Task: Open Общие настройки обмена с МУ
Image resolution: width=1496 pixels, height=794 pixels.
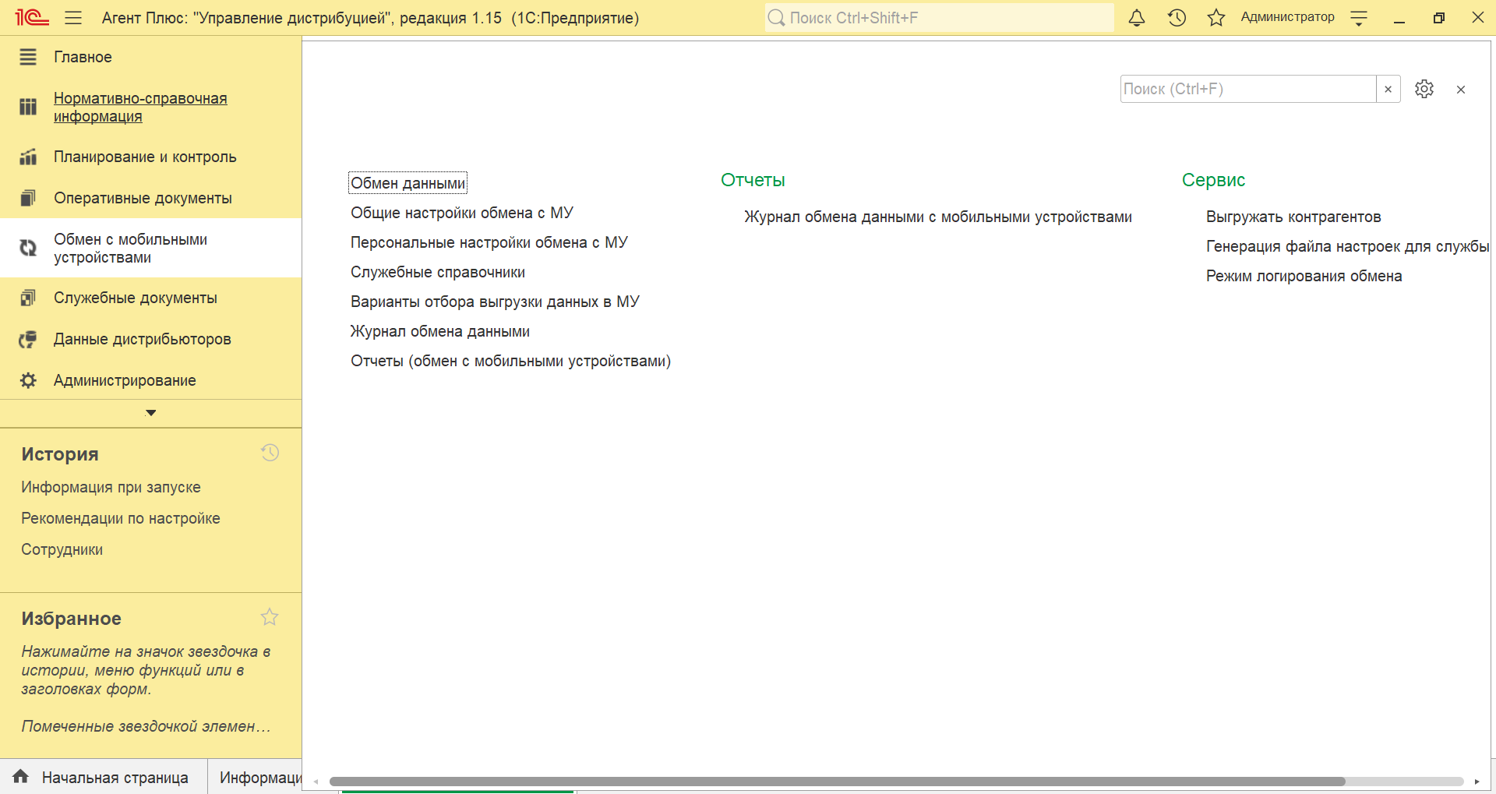Action: [461, 213]
